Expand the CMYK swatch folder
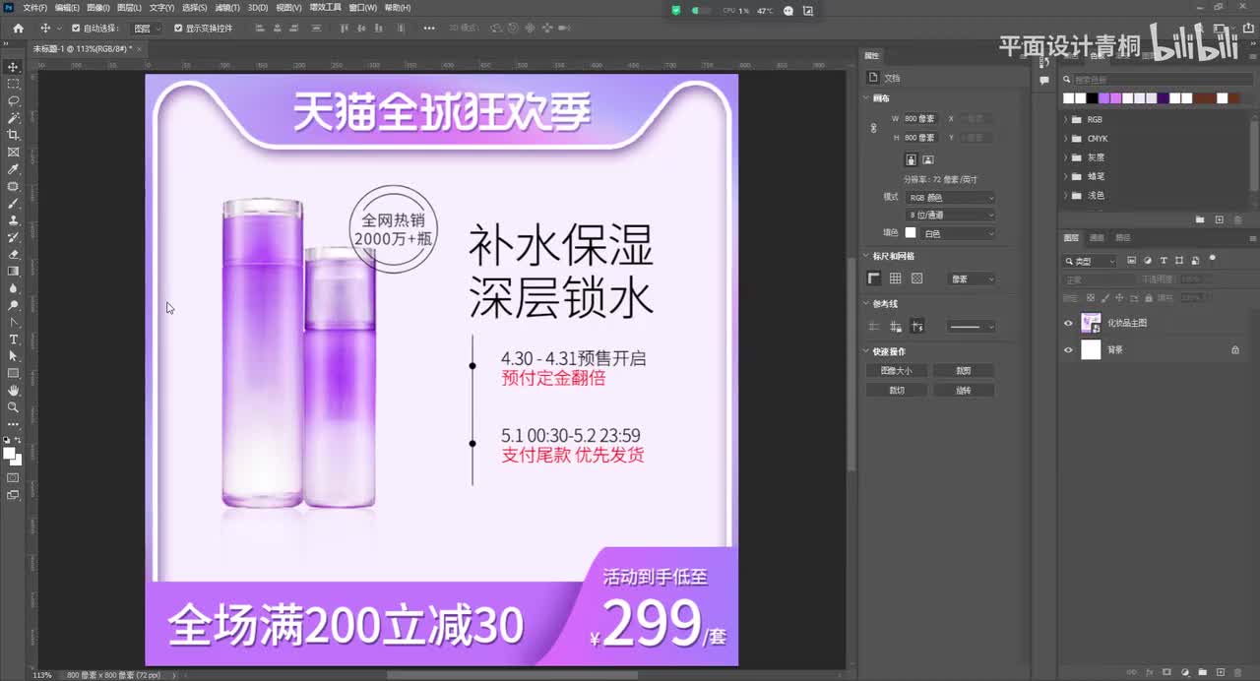This screenshot has height=681, width=1260. click(x=1065, y=139)
